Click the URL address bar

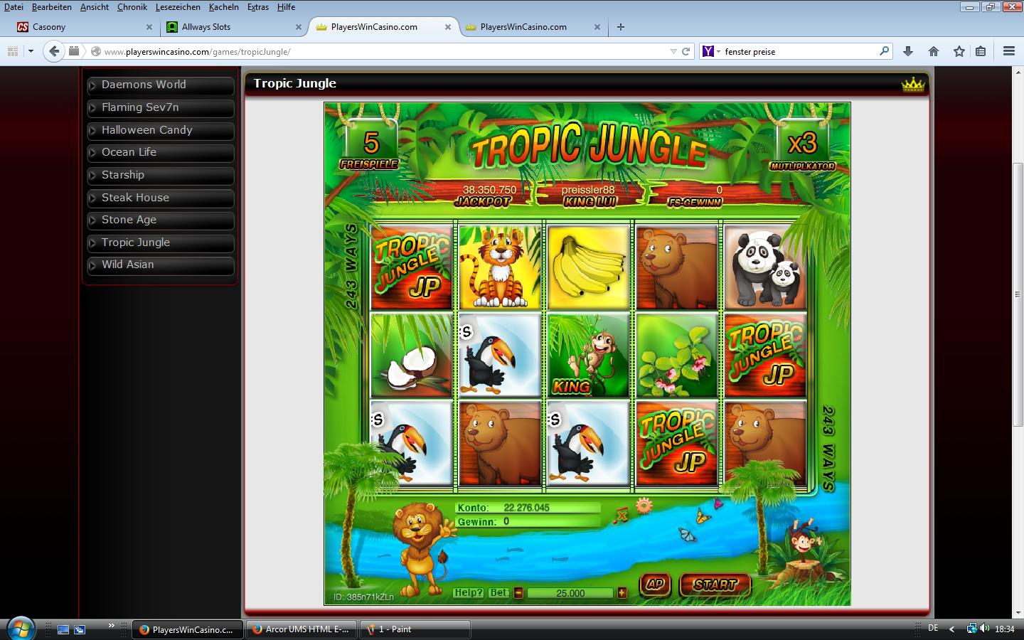384,51
